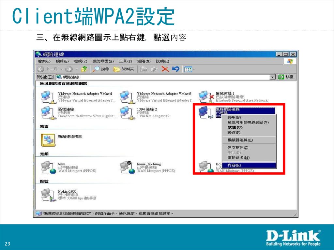This screenshot has width=334, height=250.
Task: Click the 區域網路或高速網際網路 group header
Action: [x=64, y=83]
